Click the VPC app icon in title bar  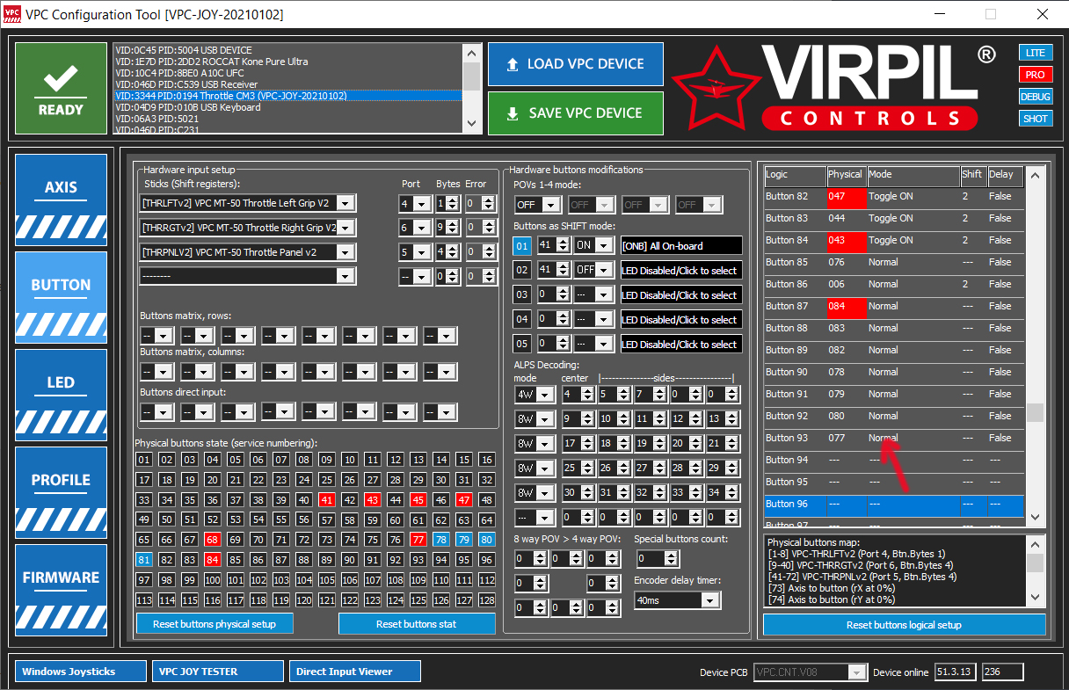[12, 14]
